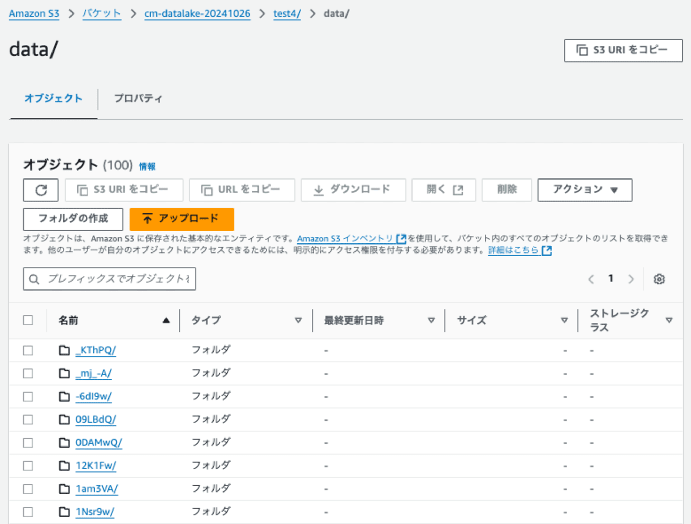Click folder icon beside 09LBdQ/
Image resolution: width=691 pixels, height=524 pixels.
pos(64,420)
